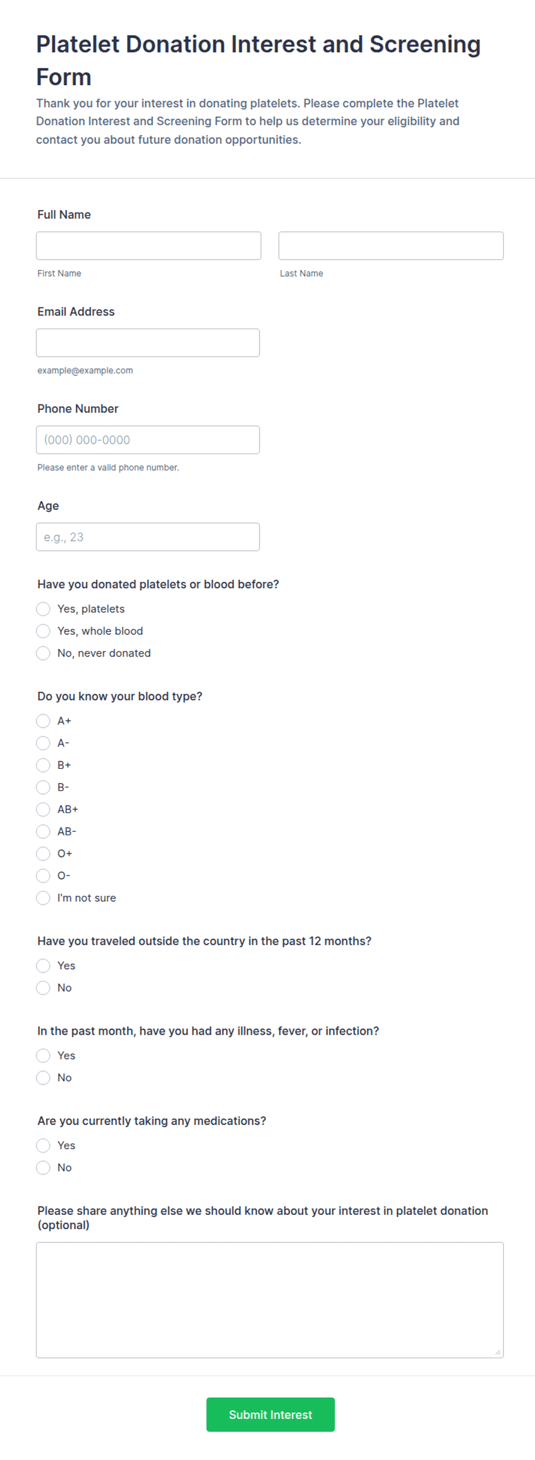This screenshot has height=1460, width=535.
Task: Select blood type O-
Action: [43, 876]
